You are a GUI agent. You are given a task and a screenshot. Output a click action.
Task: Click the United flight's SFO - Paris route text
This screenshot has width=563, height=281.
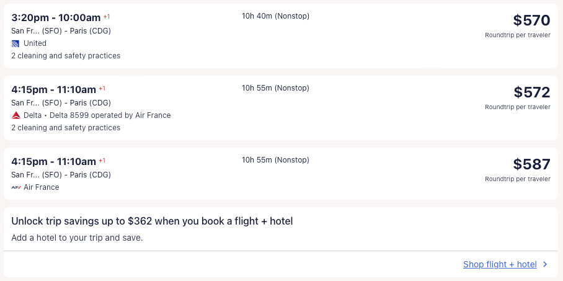(x=61, y=31)
